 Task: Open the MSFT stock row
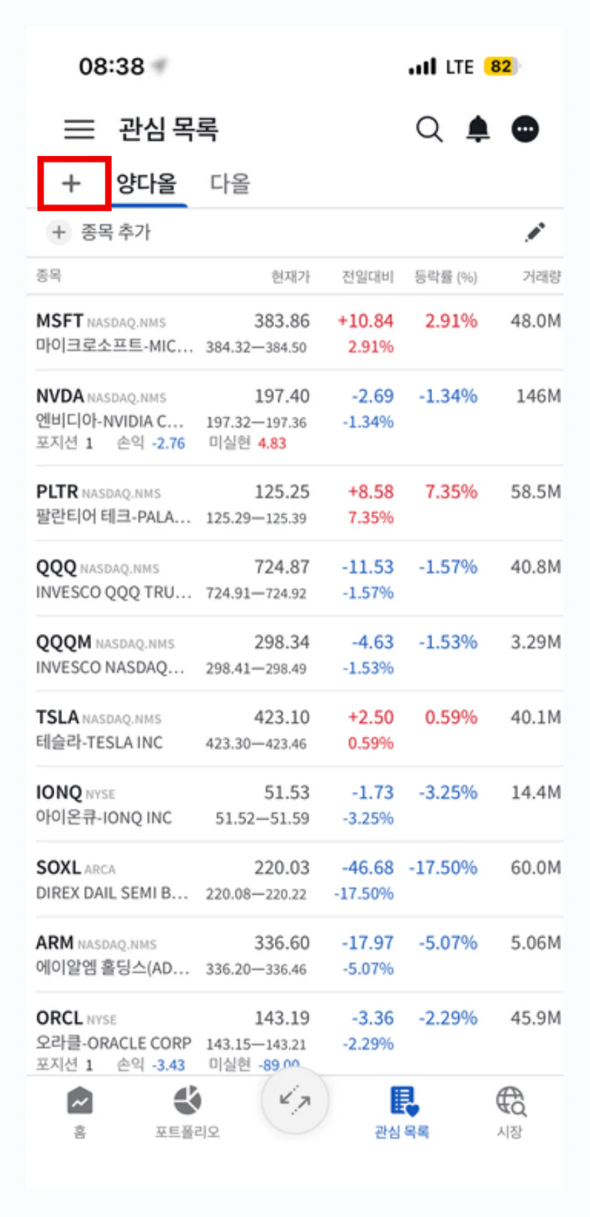299,333
